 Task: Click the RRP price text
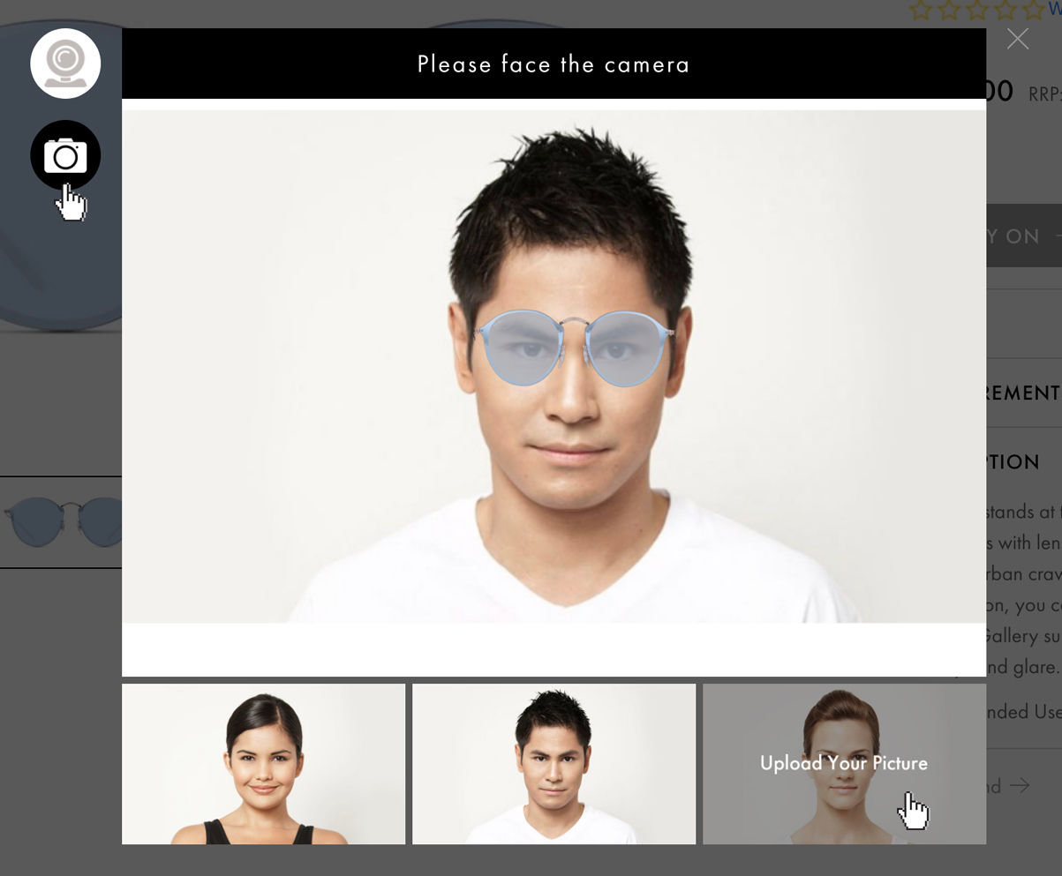click(1044, 94)
